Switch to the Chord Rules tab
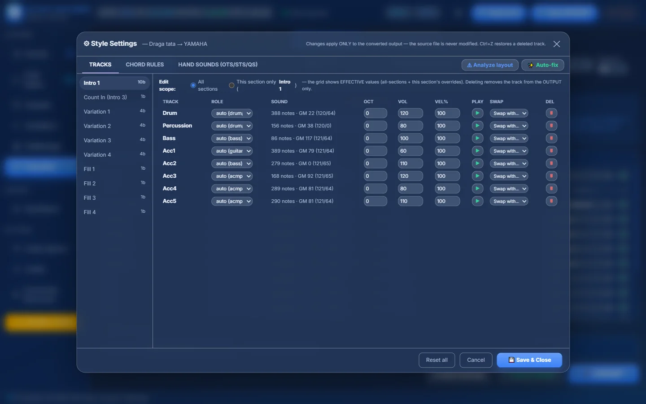646x404 pixels. [x=144, y=65]
